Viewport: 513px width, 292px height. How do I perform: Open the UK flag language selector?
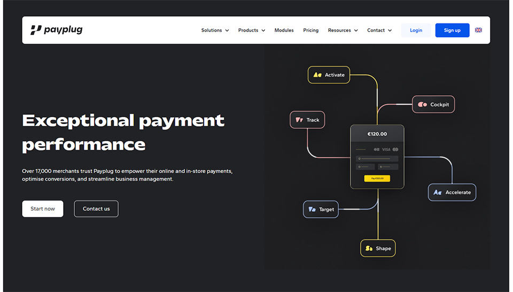478,30
